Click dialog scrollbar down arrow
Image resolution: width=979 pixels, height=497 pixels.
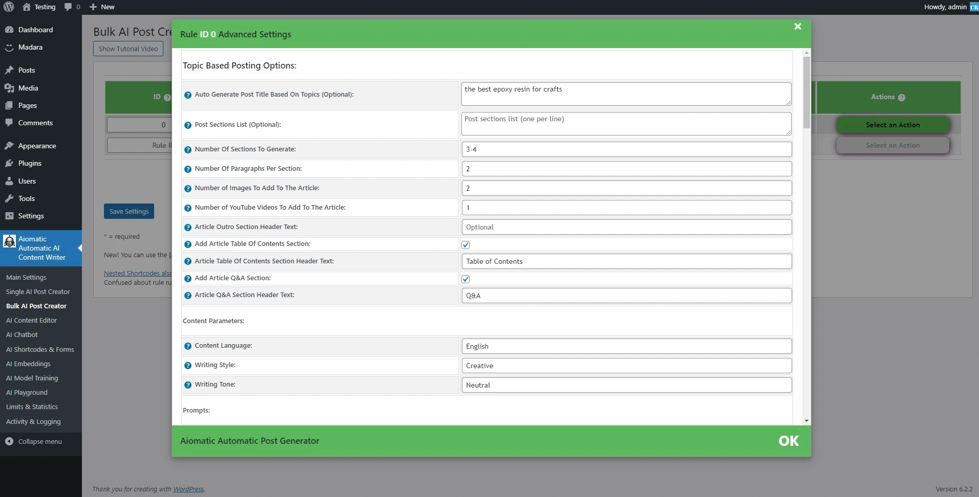pos(806,421)
